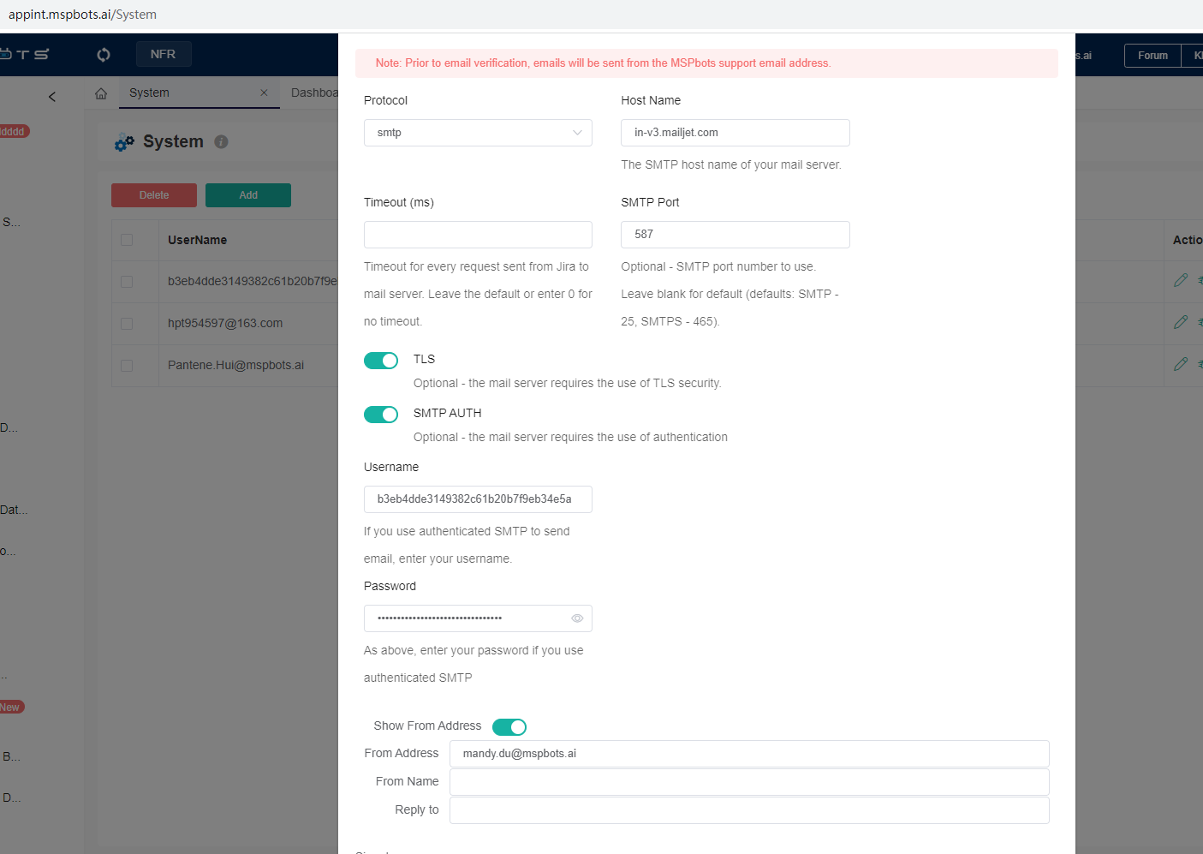
Task: Reveal password with the eye icon
Action: point(577,618)
